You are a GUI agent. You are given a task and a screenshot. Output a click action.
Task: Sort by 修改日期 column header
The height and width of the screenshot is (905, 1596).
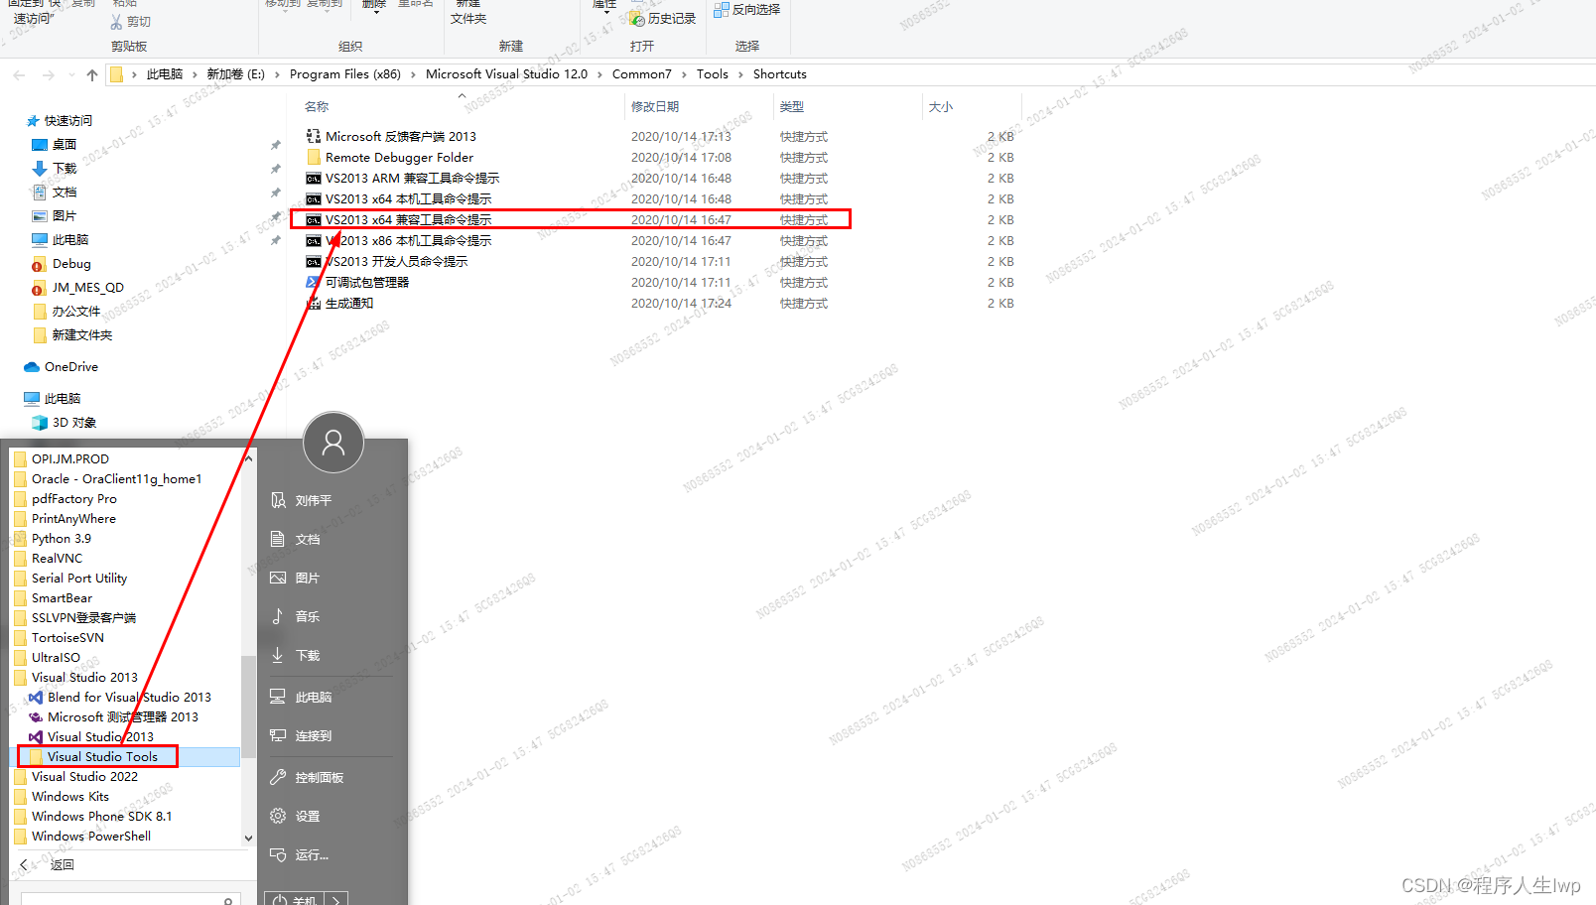coord(655,106)
